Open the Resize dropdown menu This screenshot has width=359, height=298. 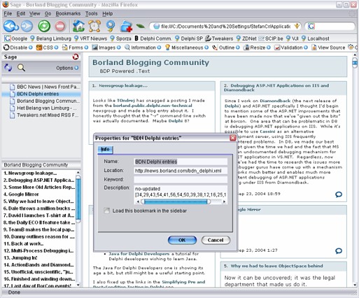click(257, 48)
